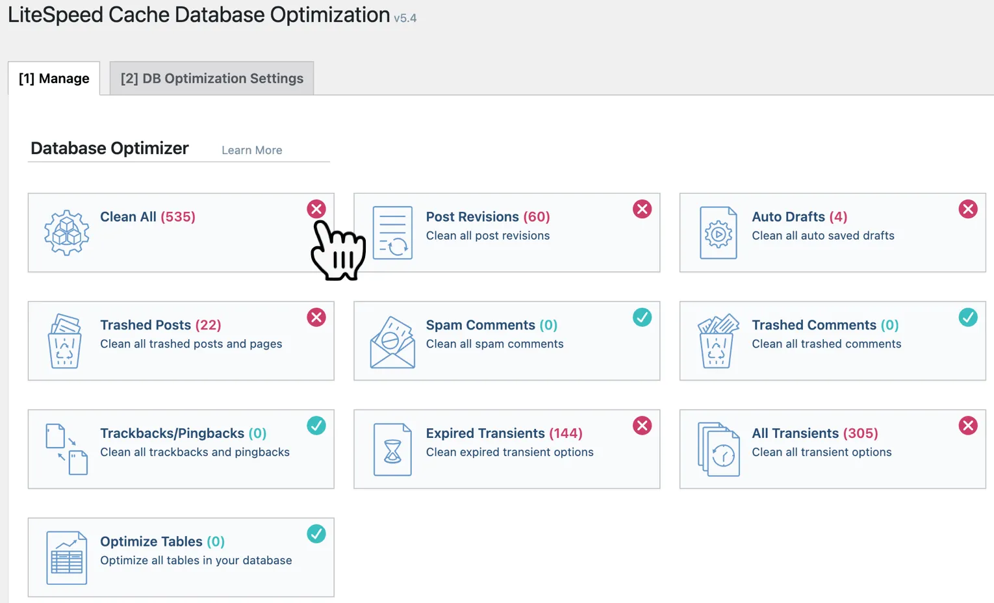Screen dimensions: 994x603
Task: Click the Trackbacks/Pingbacks (0) title
Action: [x=183, y=433]
